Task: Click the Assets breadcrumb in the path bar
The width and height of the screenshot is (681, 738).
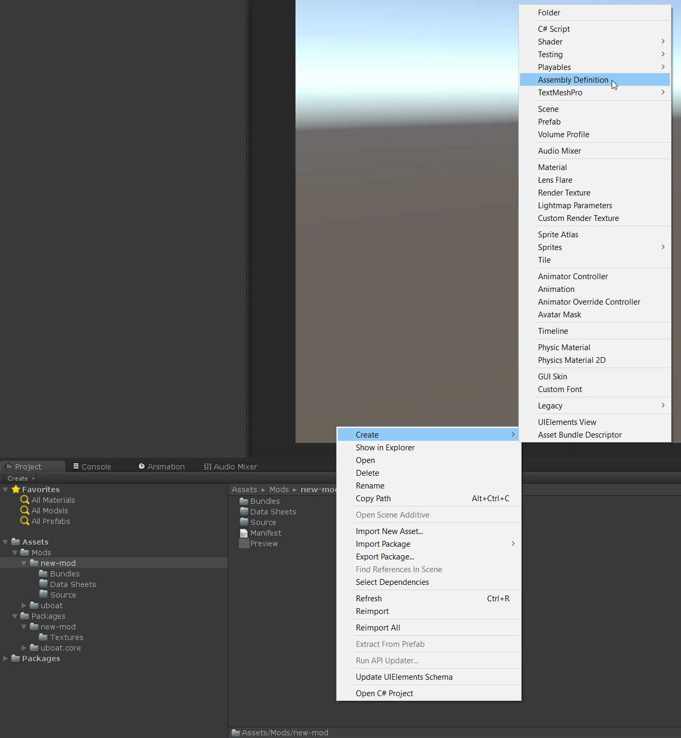Action: [x=244, y=490]
